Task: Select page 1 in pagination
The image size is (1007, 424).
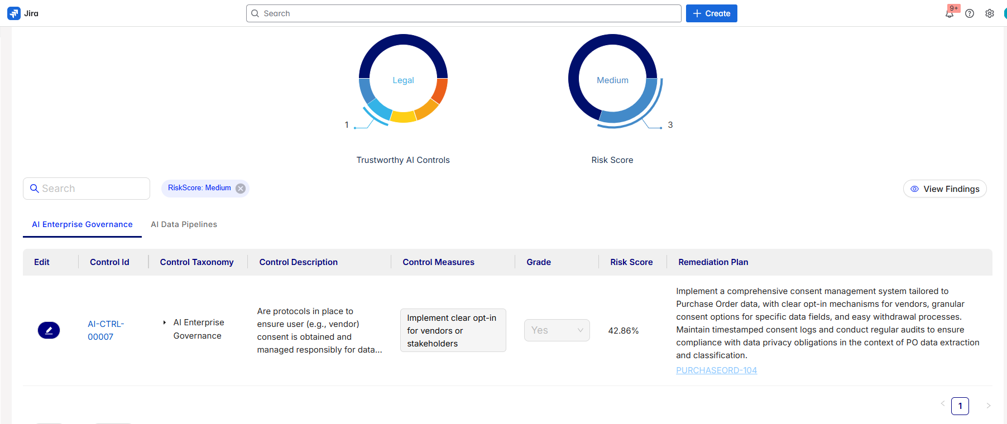Action: tap(960, 406)
